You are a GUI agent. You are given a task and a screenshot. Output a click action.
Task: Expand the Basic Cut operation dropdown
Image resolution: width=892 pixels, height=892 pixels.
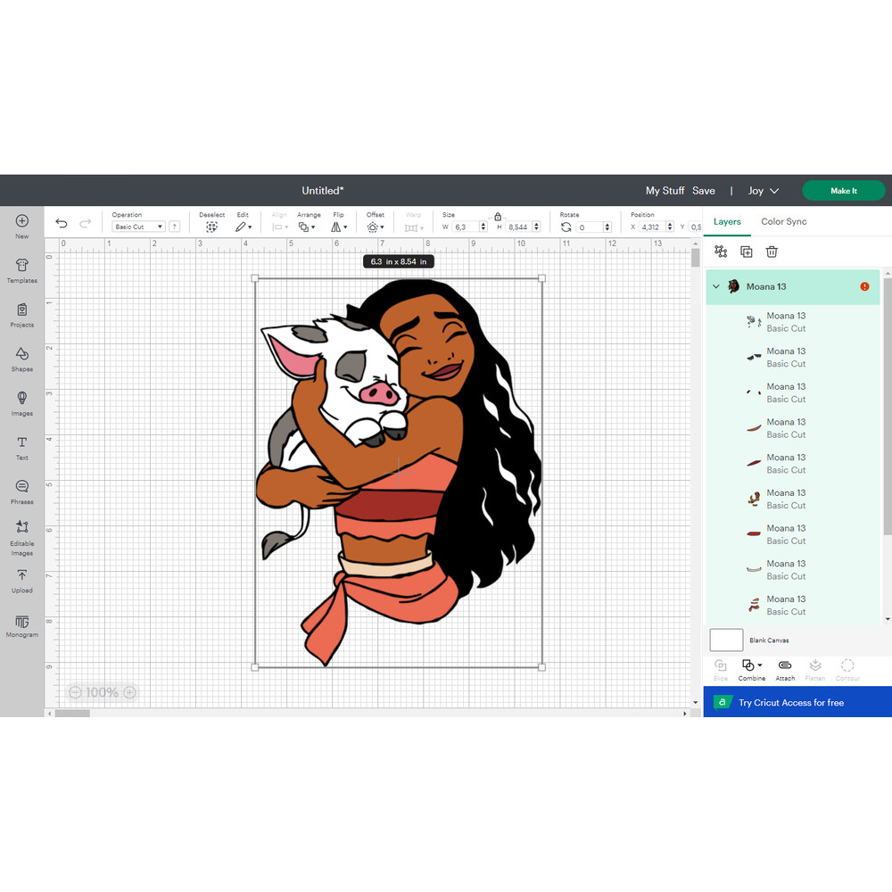click(137, 226)
